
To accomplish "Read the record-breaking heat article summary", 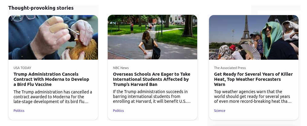I will pos(253,96).
